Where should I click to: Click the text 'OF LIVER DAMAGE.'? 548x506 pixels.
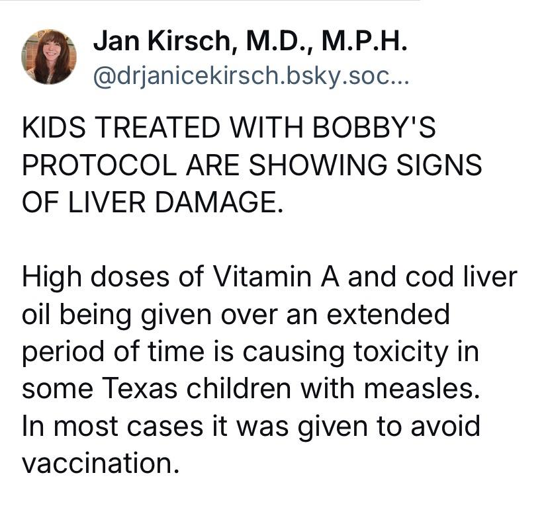[152, 202]
